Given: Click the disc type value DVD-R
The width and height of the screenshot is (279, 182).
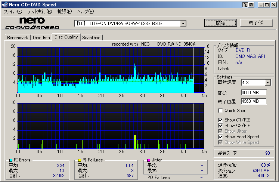Looking at the screenshot, I should point(243,50).
